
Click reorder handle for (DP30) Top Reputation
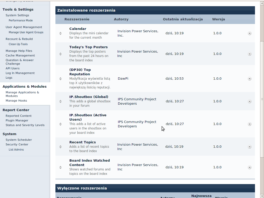point(60,79)
